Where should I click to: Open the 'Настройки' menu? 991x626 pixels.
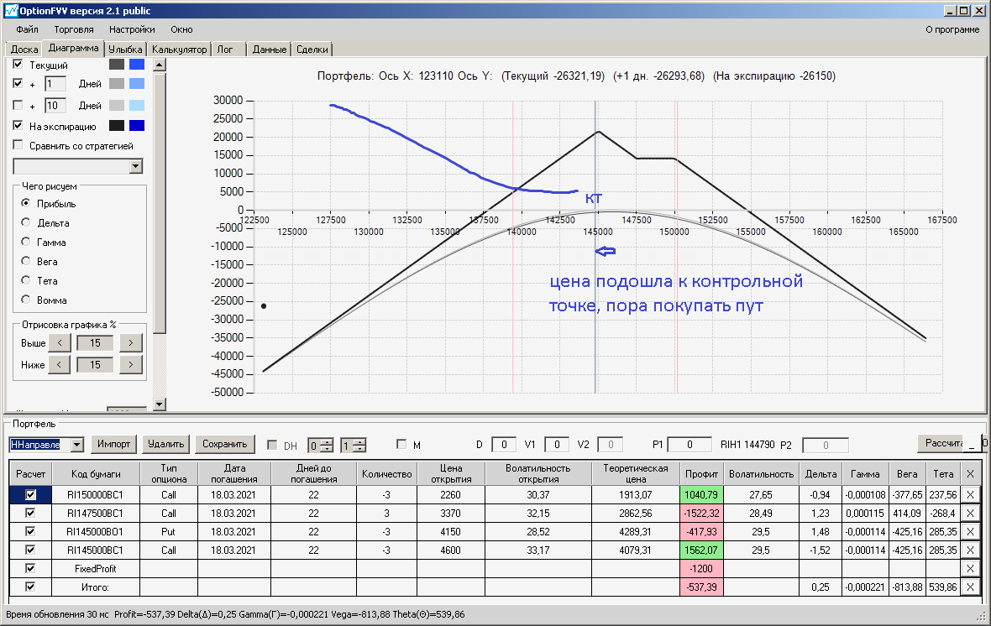[x=132, y=29]
